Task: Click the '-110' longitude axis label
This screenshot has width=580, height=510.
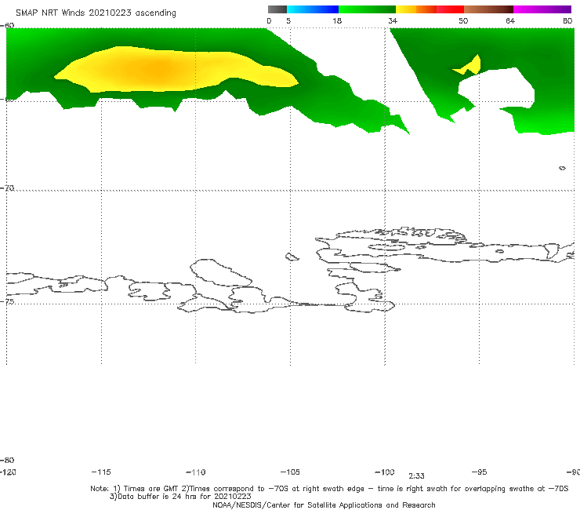Action: coord(196,472)
